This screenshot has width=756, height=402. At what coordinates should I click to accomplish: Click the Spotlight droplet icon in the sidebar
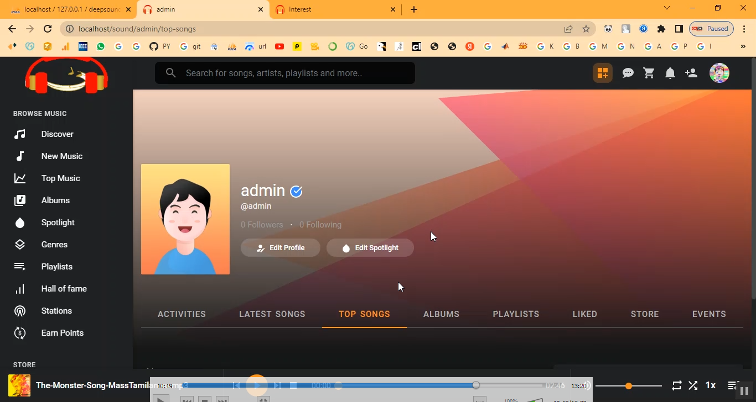click(20, 223)
